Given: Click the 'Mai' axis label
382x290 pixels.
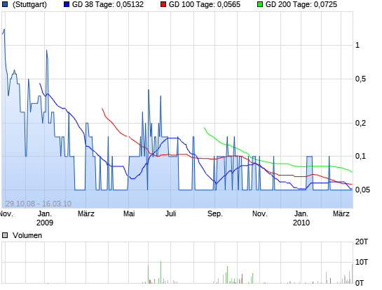Looking at the screenshot, I should tap(129, 214).
